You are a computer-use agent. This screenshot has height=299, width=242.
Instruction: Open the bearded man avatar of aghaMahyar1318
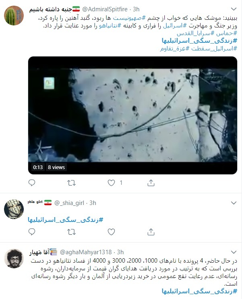coord(14,258)
